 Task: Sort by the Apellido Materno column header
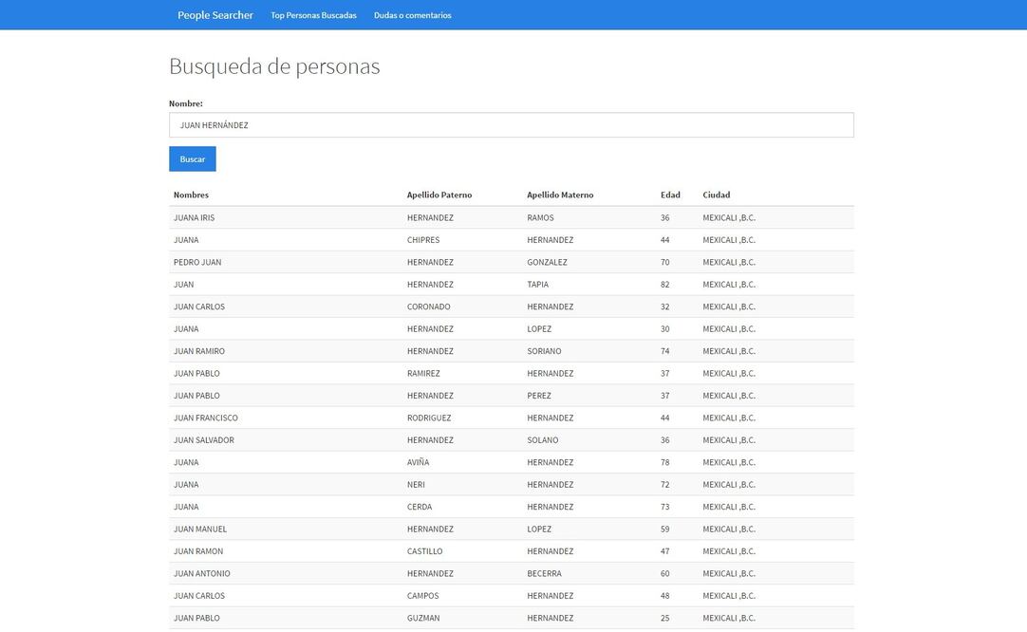[x=560, y=192]
